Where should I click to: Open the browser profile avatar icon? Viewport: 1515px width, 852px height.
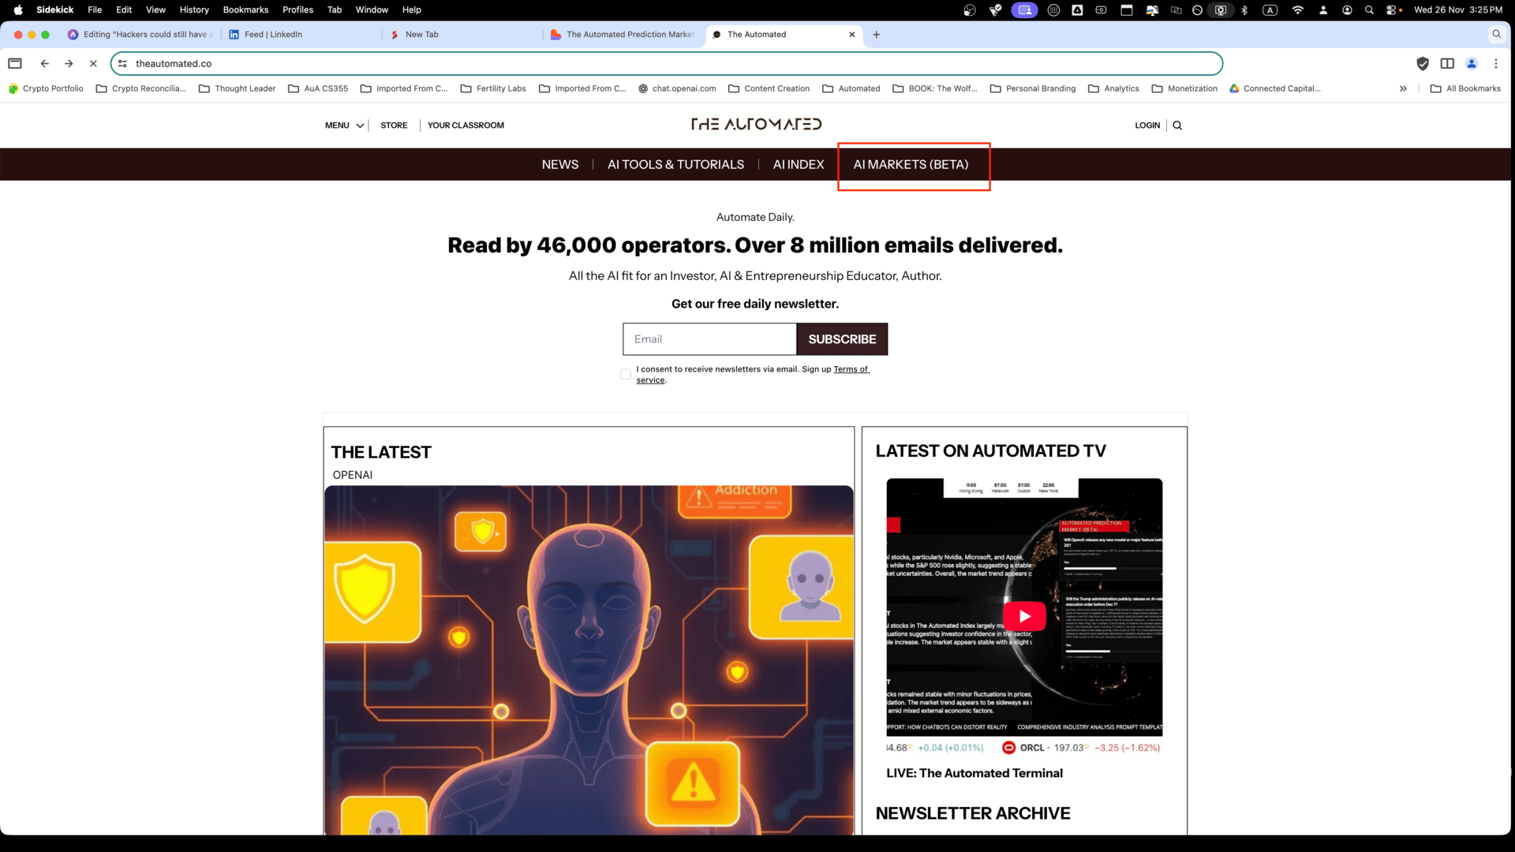(1472, 64)
